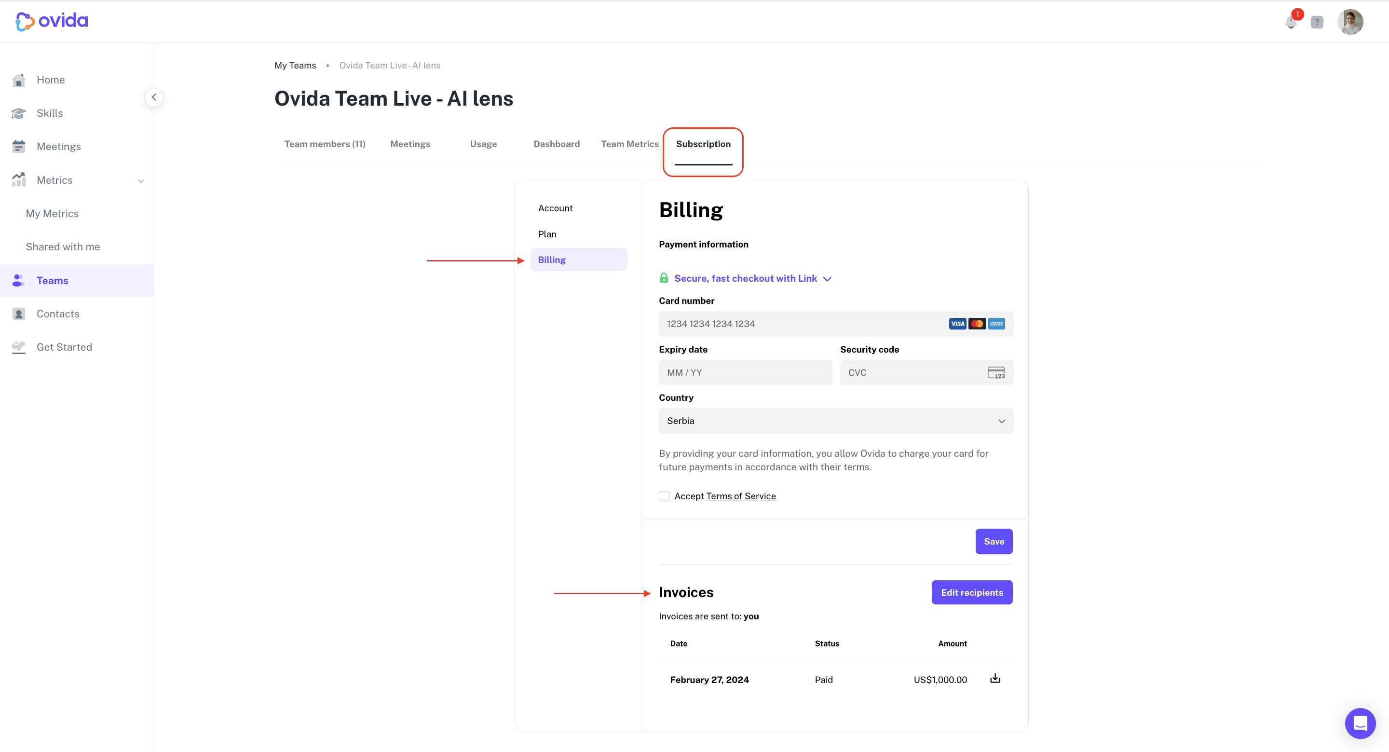Click the Visa card logo

[x=958, y=324]
